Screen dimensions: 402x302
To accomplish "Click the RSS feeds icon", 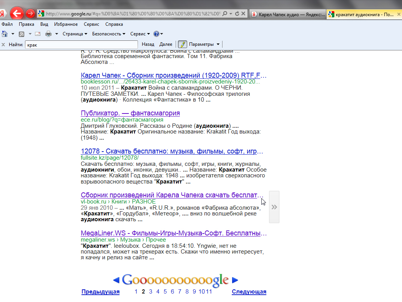I will point(22,34).
